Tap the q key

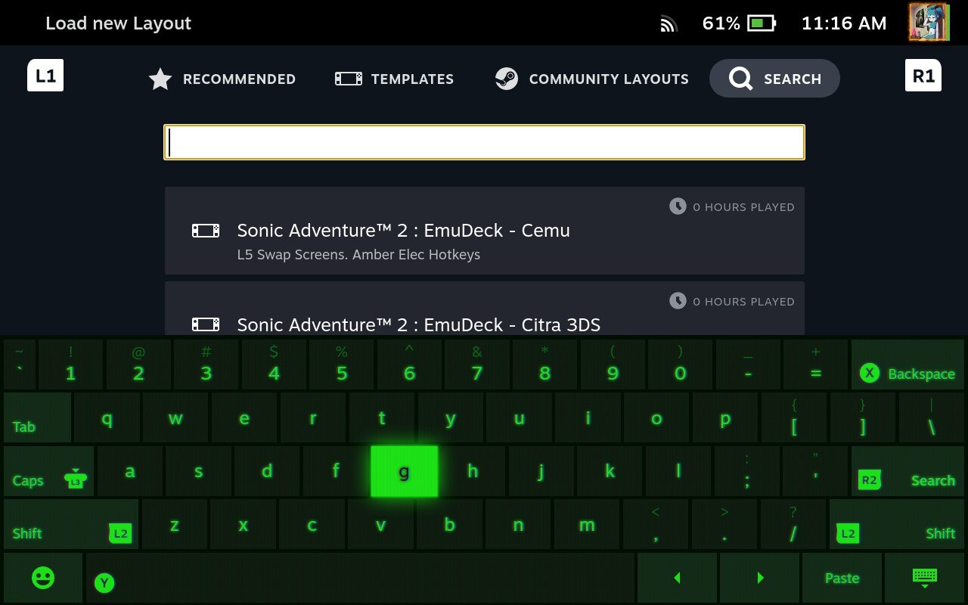click(x=107, y=417)
